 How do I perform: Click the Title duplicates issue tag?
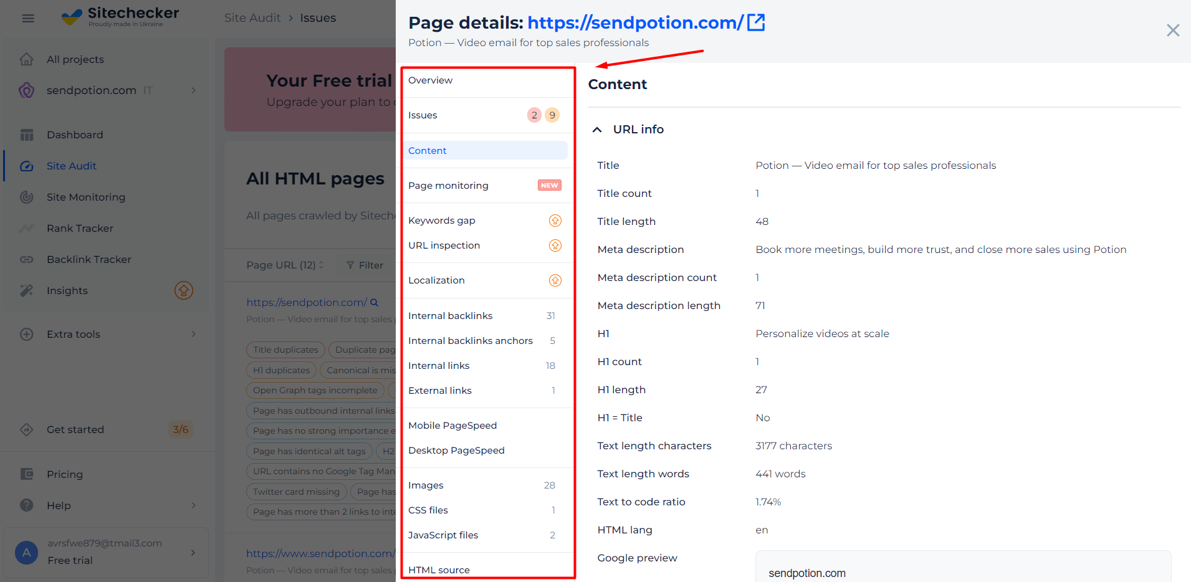[x=285, y=350]
